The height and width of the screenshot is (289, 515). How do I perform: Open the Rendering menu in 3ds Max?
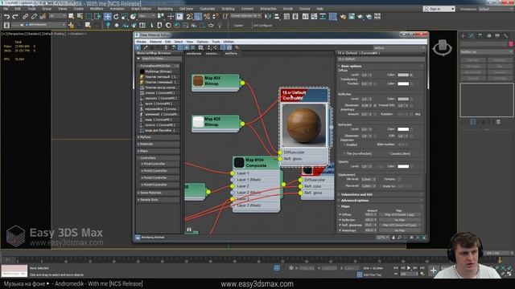(x=165, y=9)
